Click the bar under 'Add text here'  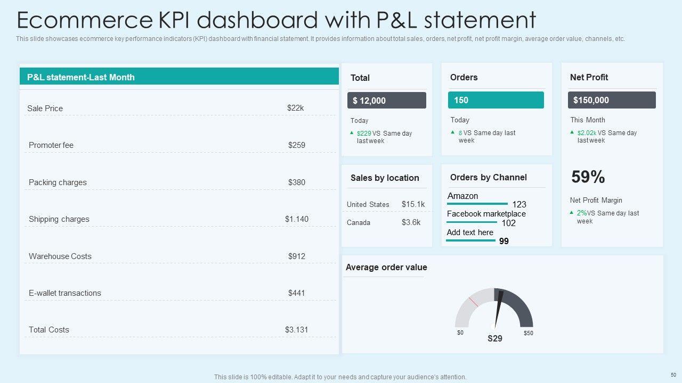[x=470, y=240]
